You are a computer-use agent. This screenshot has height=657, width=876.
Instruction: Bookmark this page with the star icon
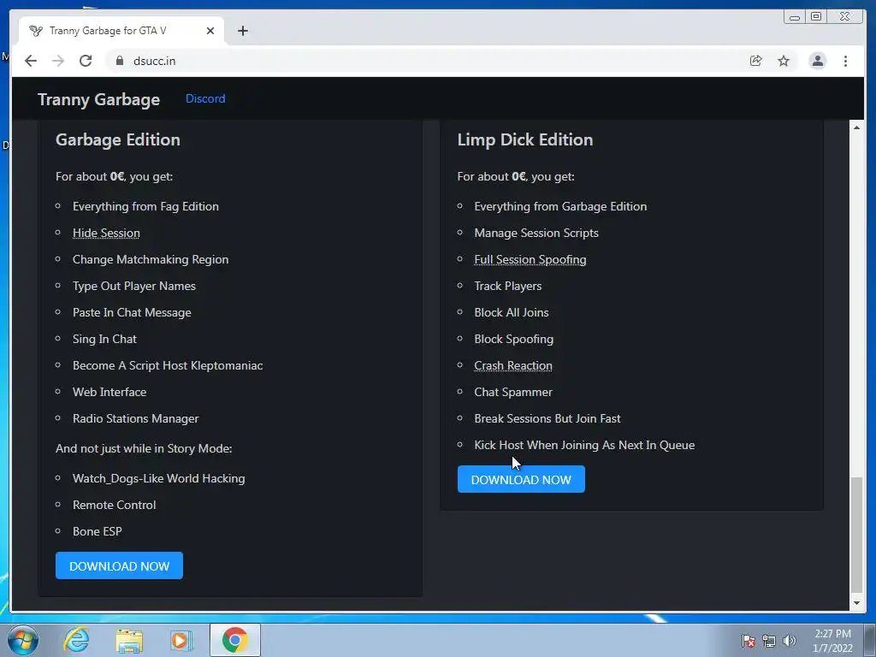point(784,61)
